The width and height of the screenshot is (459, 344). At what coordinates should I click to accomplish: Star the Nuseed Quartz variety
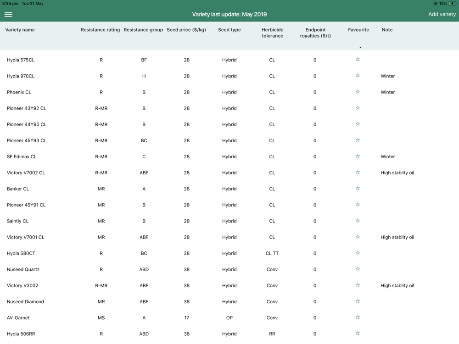click(x=358, y=268)
